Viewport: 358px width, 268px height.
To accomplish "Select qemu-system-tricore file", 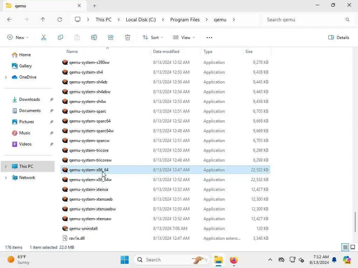I will pos(165,150).
